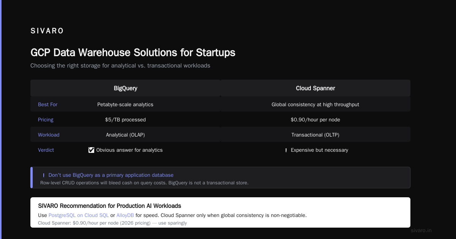Click the exclamation icon beside Expensive but necessary
The width and height of the screenshot is (456, 239).
click(286, 150)
